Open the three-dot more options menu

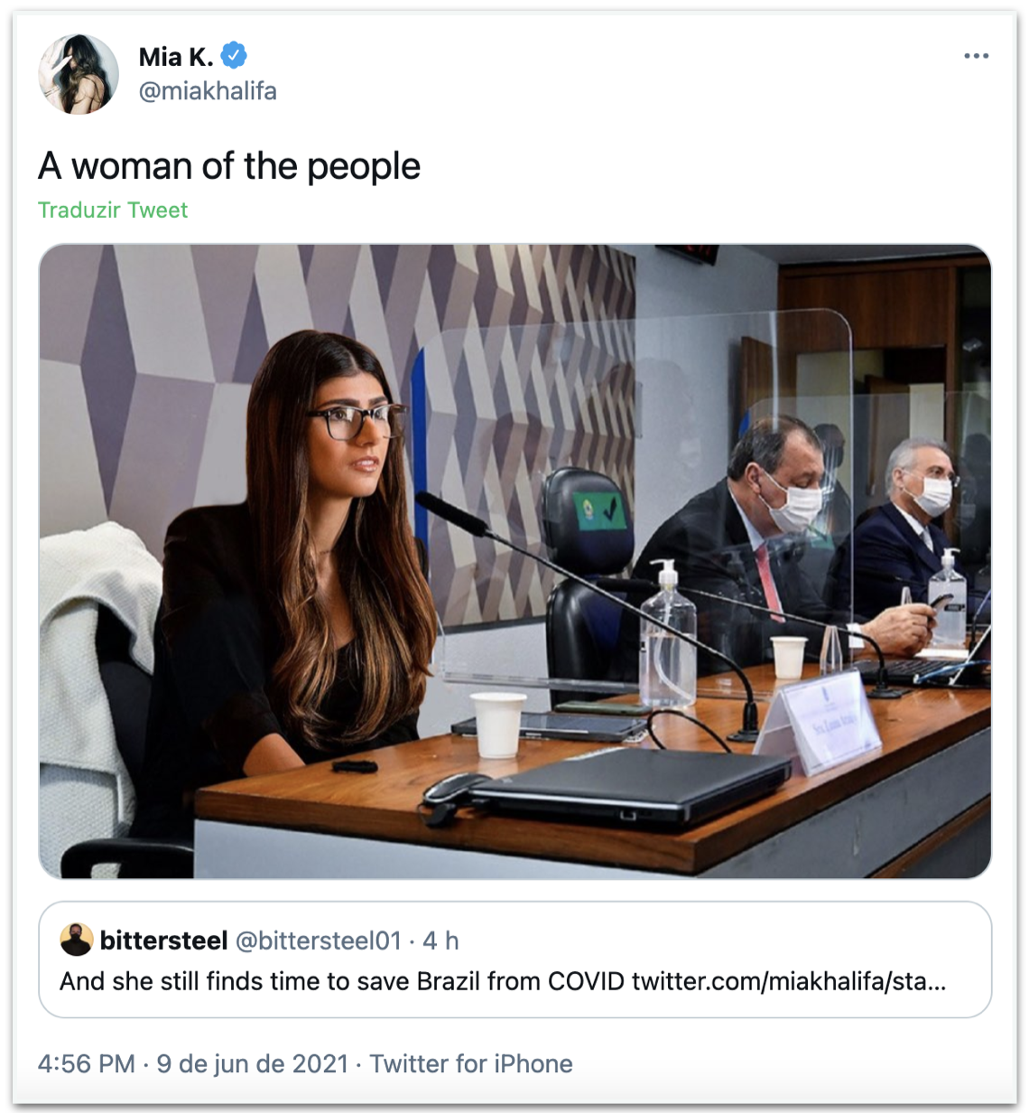point(976,56)
